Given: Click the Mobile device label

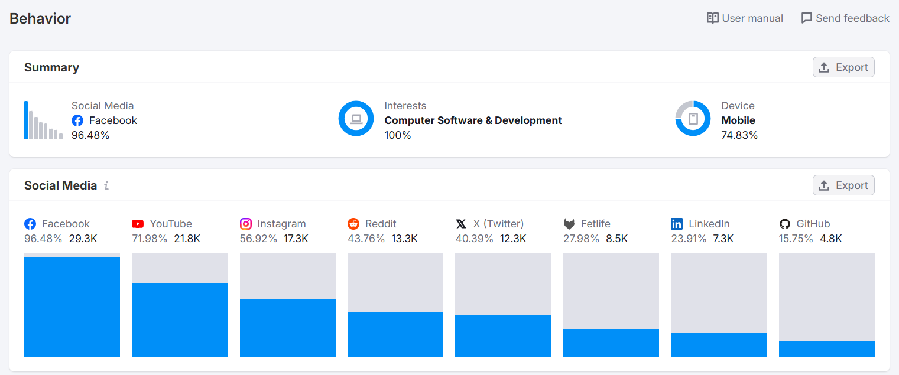Looking at the screenshot, I should point(738,120).
